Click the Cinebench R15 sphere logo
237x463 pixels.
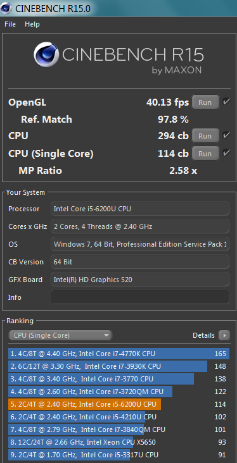tap(46, 54)
